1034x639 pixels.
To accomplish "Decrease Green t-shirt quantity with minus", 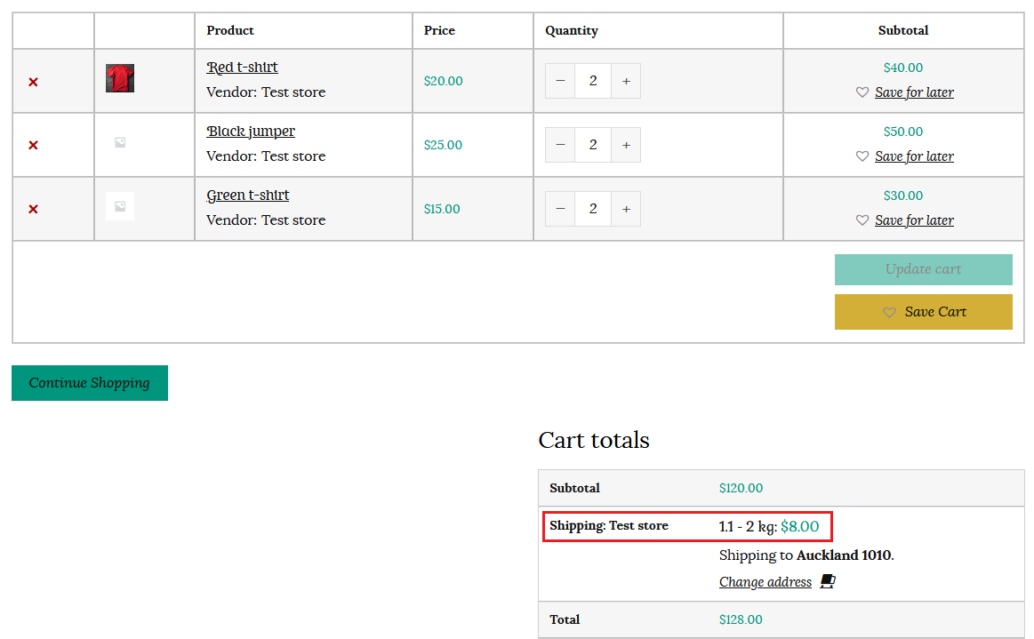I will [560, 209].
